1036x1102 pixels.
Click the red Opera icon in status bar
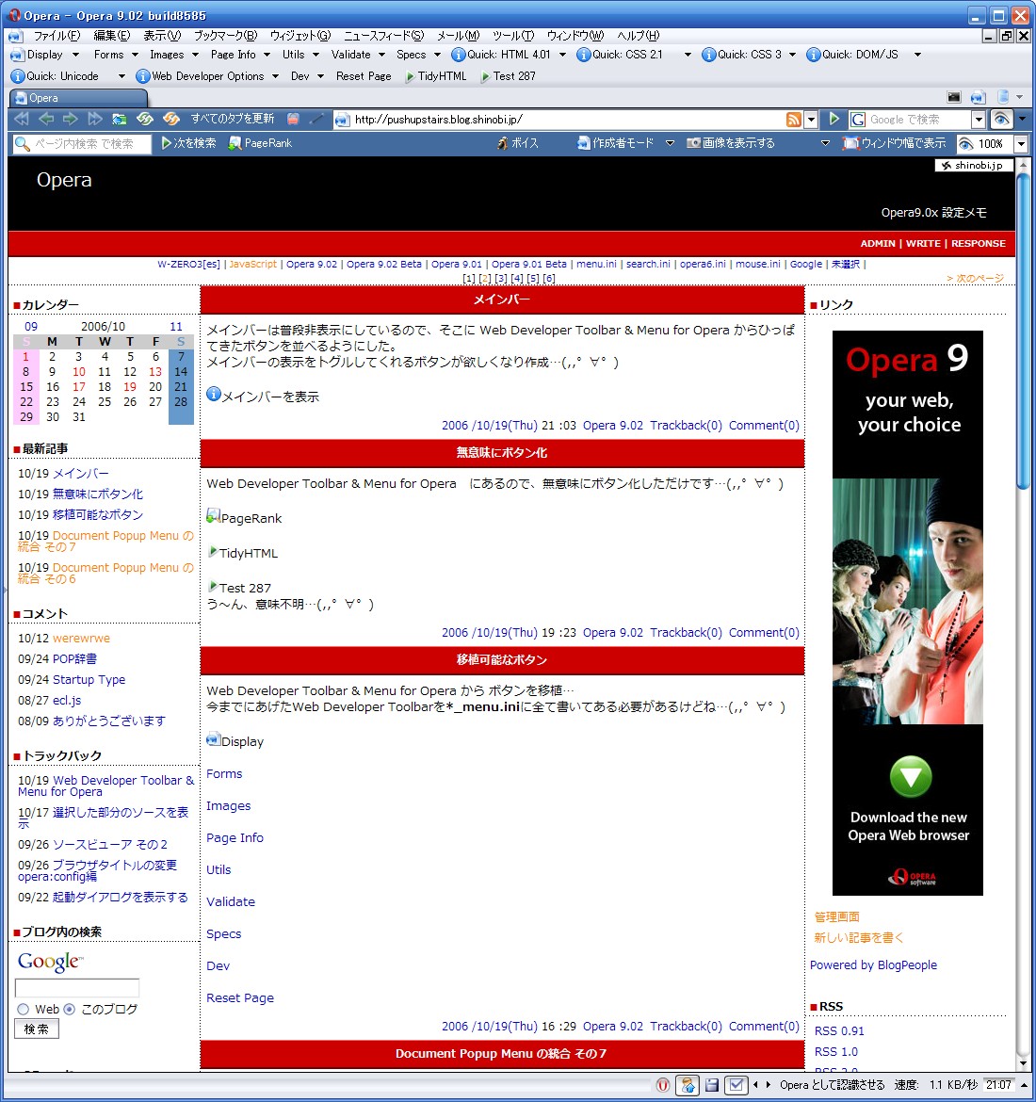(x=662, y=1084)
